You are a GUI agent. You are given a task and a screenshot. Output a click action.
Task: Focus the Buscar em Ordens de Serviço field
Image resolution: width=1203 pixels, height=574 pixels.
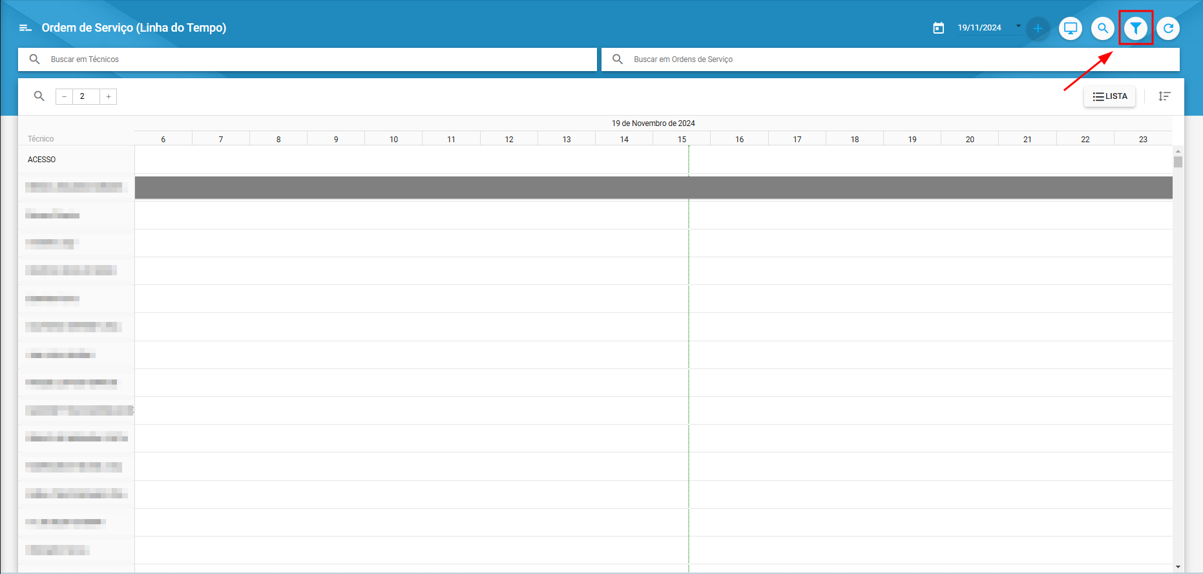890,59
